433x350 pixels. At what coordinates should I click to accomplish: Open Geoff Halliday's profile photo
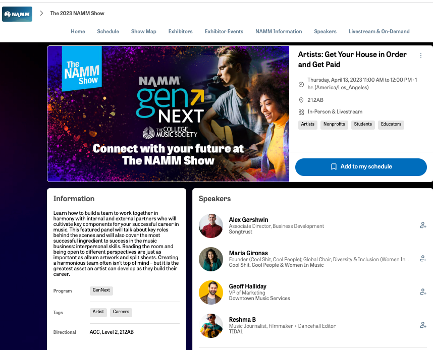pyautogui.click(x=211, y=293)
